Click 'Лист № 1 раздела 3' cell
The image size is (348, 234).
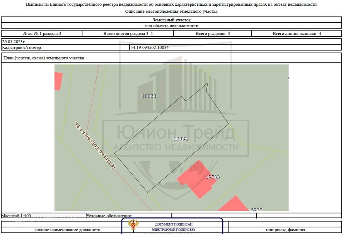42,34
